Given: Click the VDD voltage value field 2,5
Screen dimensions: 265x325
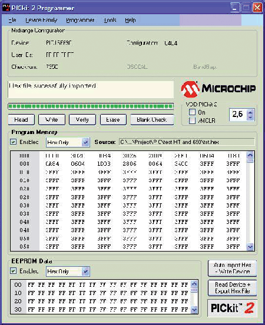Looking at the screenshot, I should click(238, 115).
